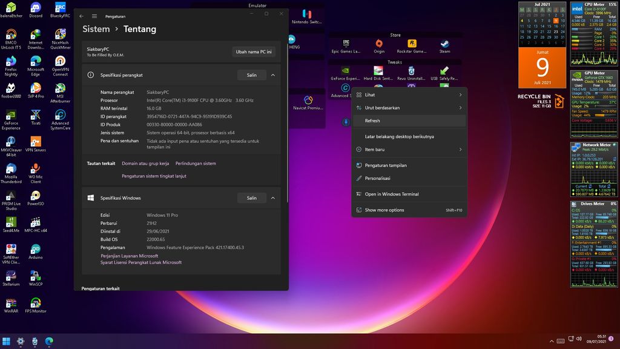620x349 pixels.
Task: Click the taskbar clock and date
Action: [601, 339]
